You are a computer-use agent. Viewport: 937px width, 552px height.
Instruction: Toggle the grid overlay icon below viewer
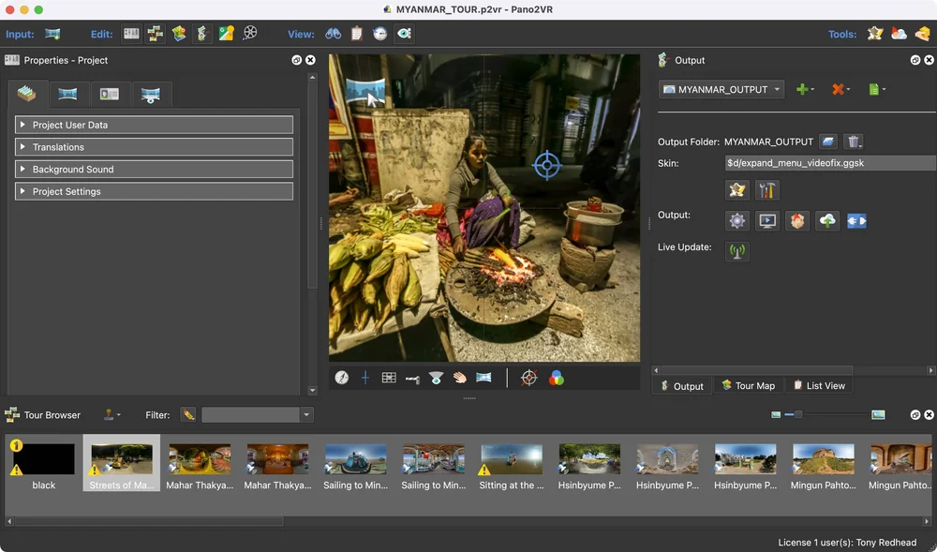pyautogui.click(x=389, y=378)
